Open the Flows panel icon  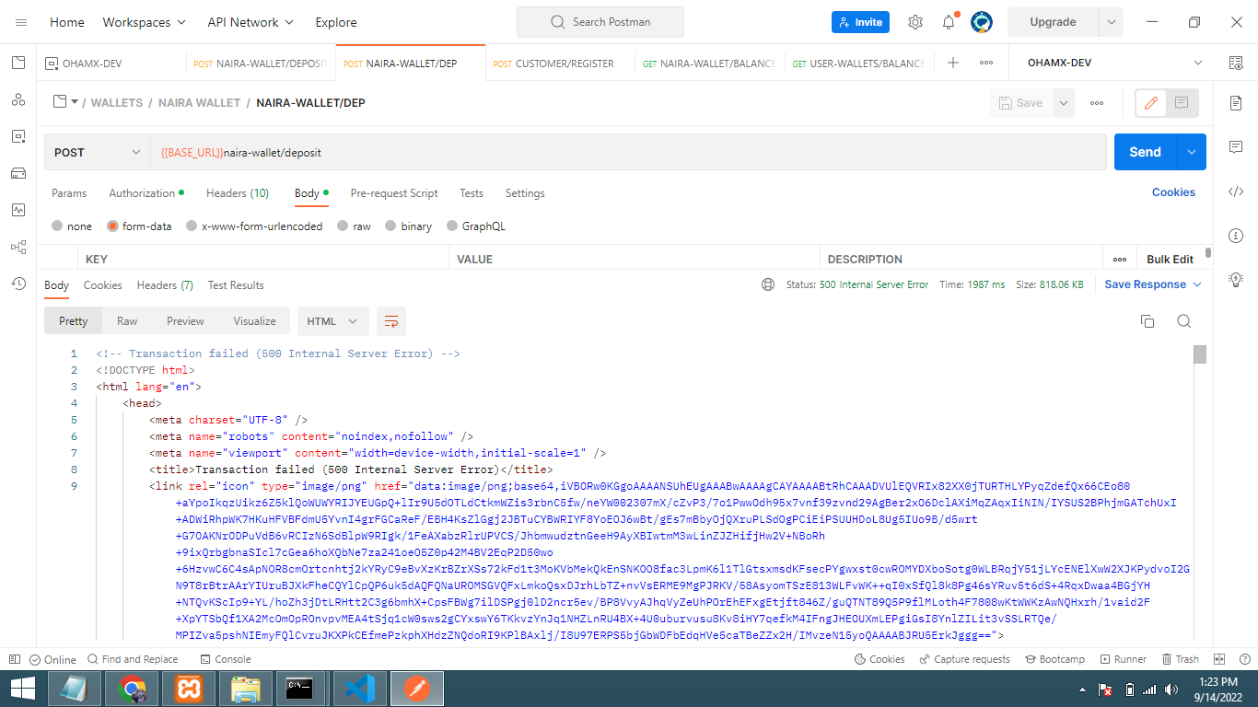pos(18,247)
